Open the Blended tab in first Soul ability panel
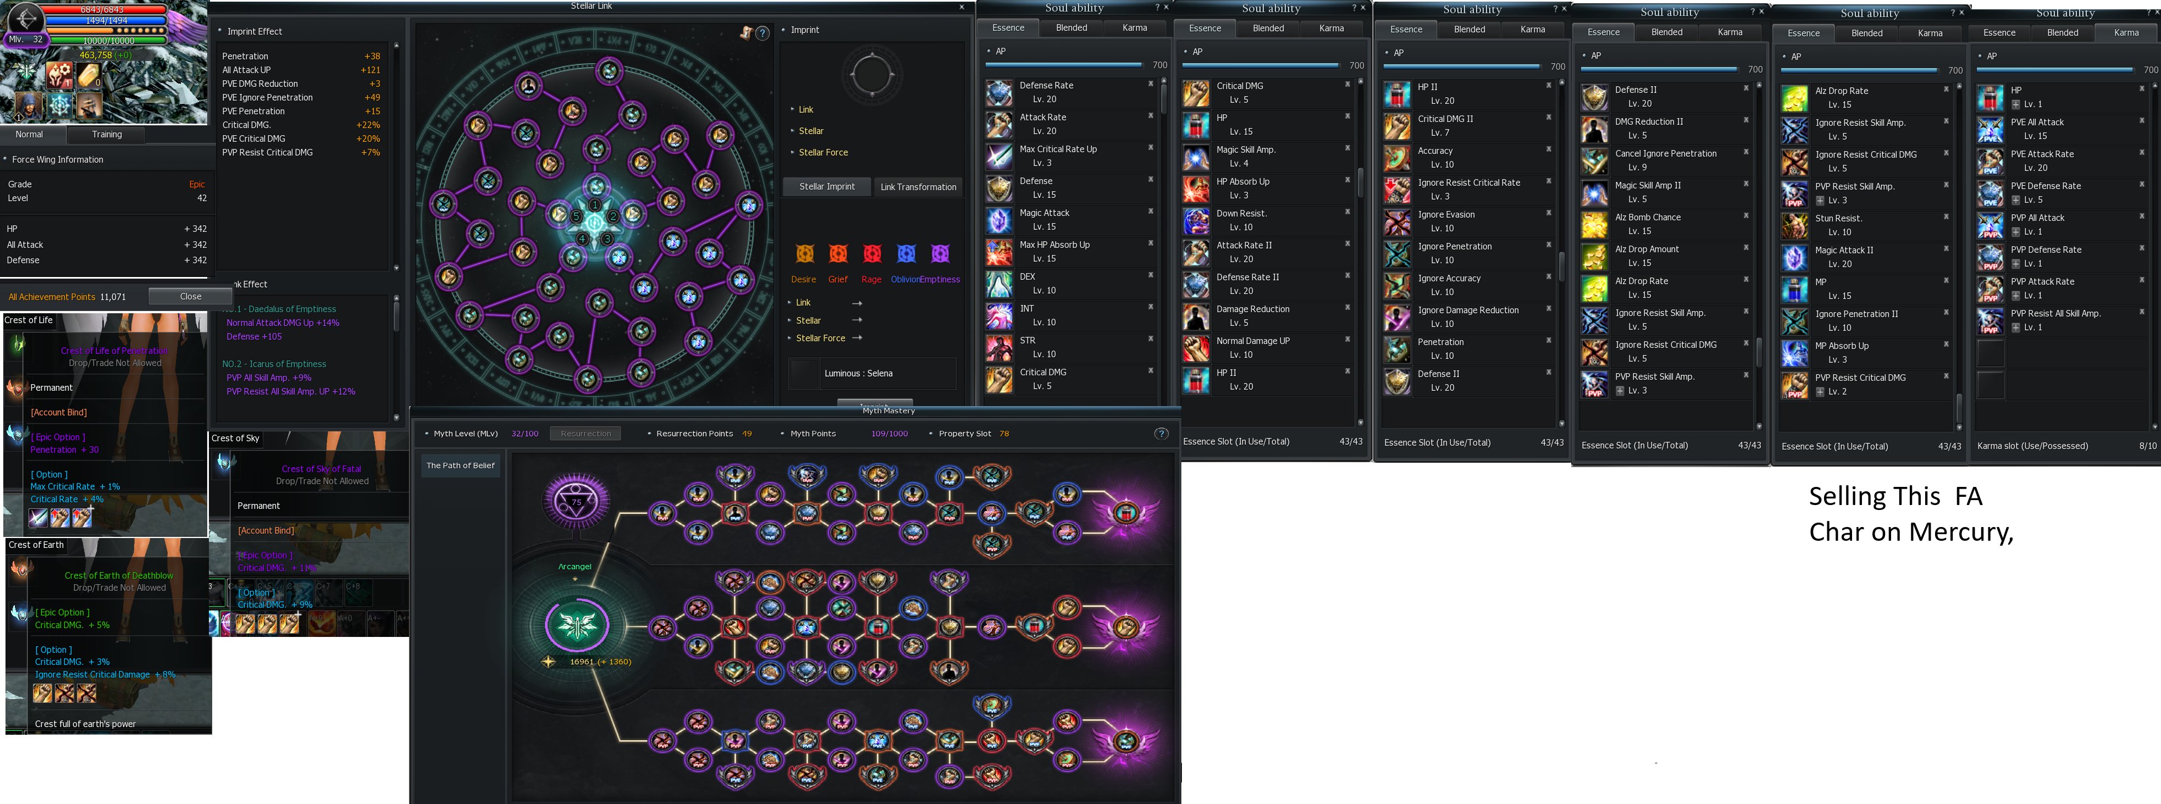This screenshot has height=804, width=2161. [1071, 27]
